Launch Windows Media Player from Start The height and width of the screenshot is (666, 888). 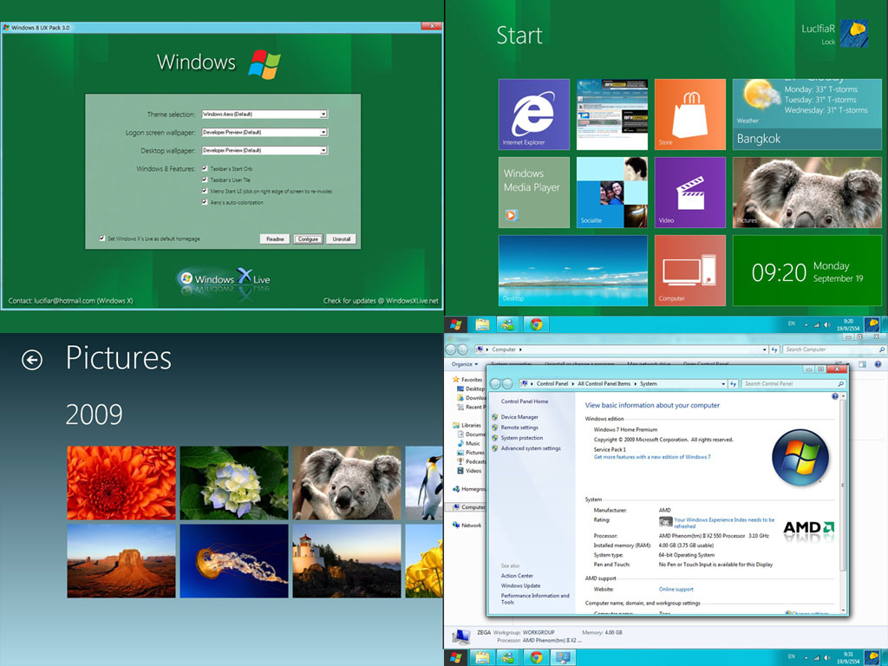point(533,192)
